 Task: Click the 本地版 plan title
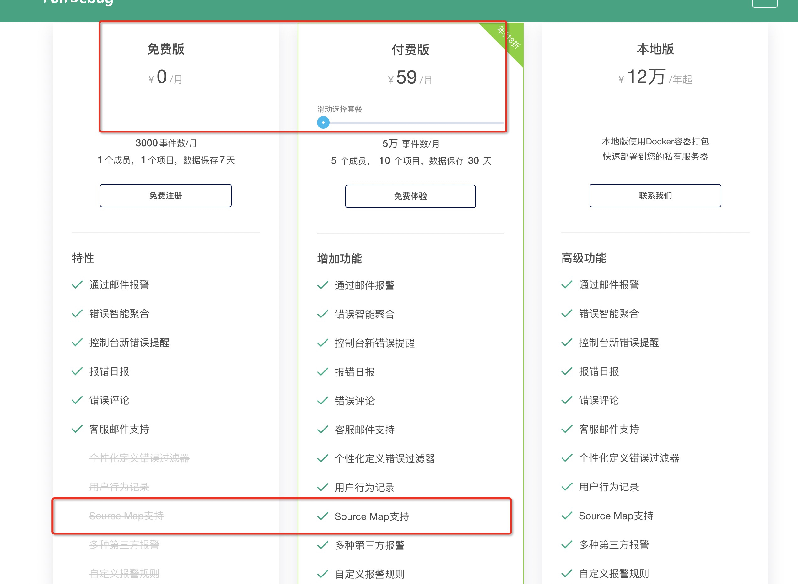coord(655,49)
